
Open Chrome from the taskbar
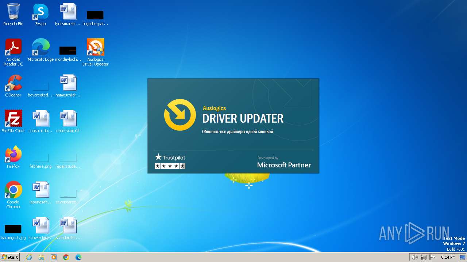pos(66,257)
